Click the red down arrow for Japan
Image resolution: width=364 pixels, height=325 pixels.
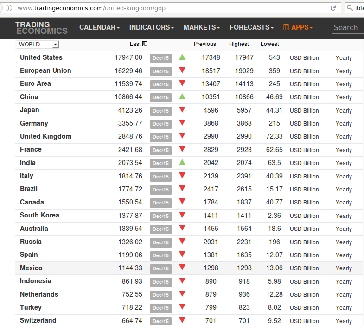coord(182,110)
